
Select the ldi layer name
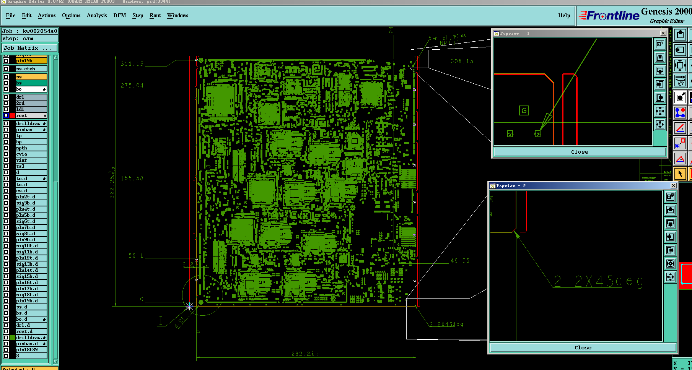pyautogui.click(x=31, y=109)
